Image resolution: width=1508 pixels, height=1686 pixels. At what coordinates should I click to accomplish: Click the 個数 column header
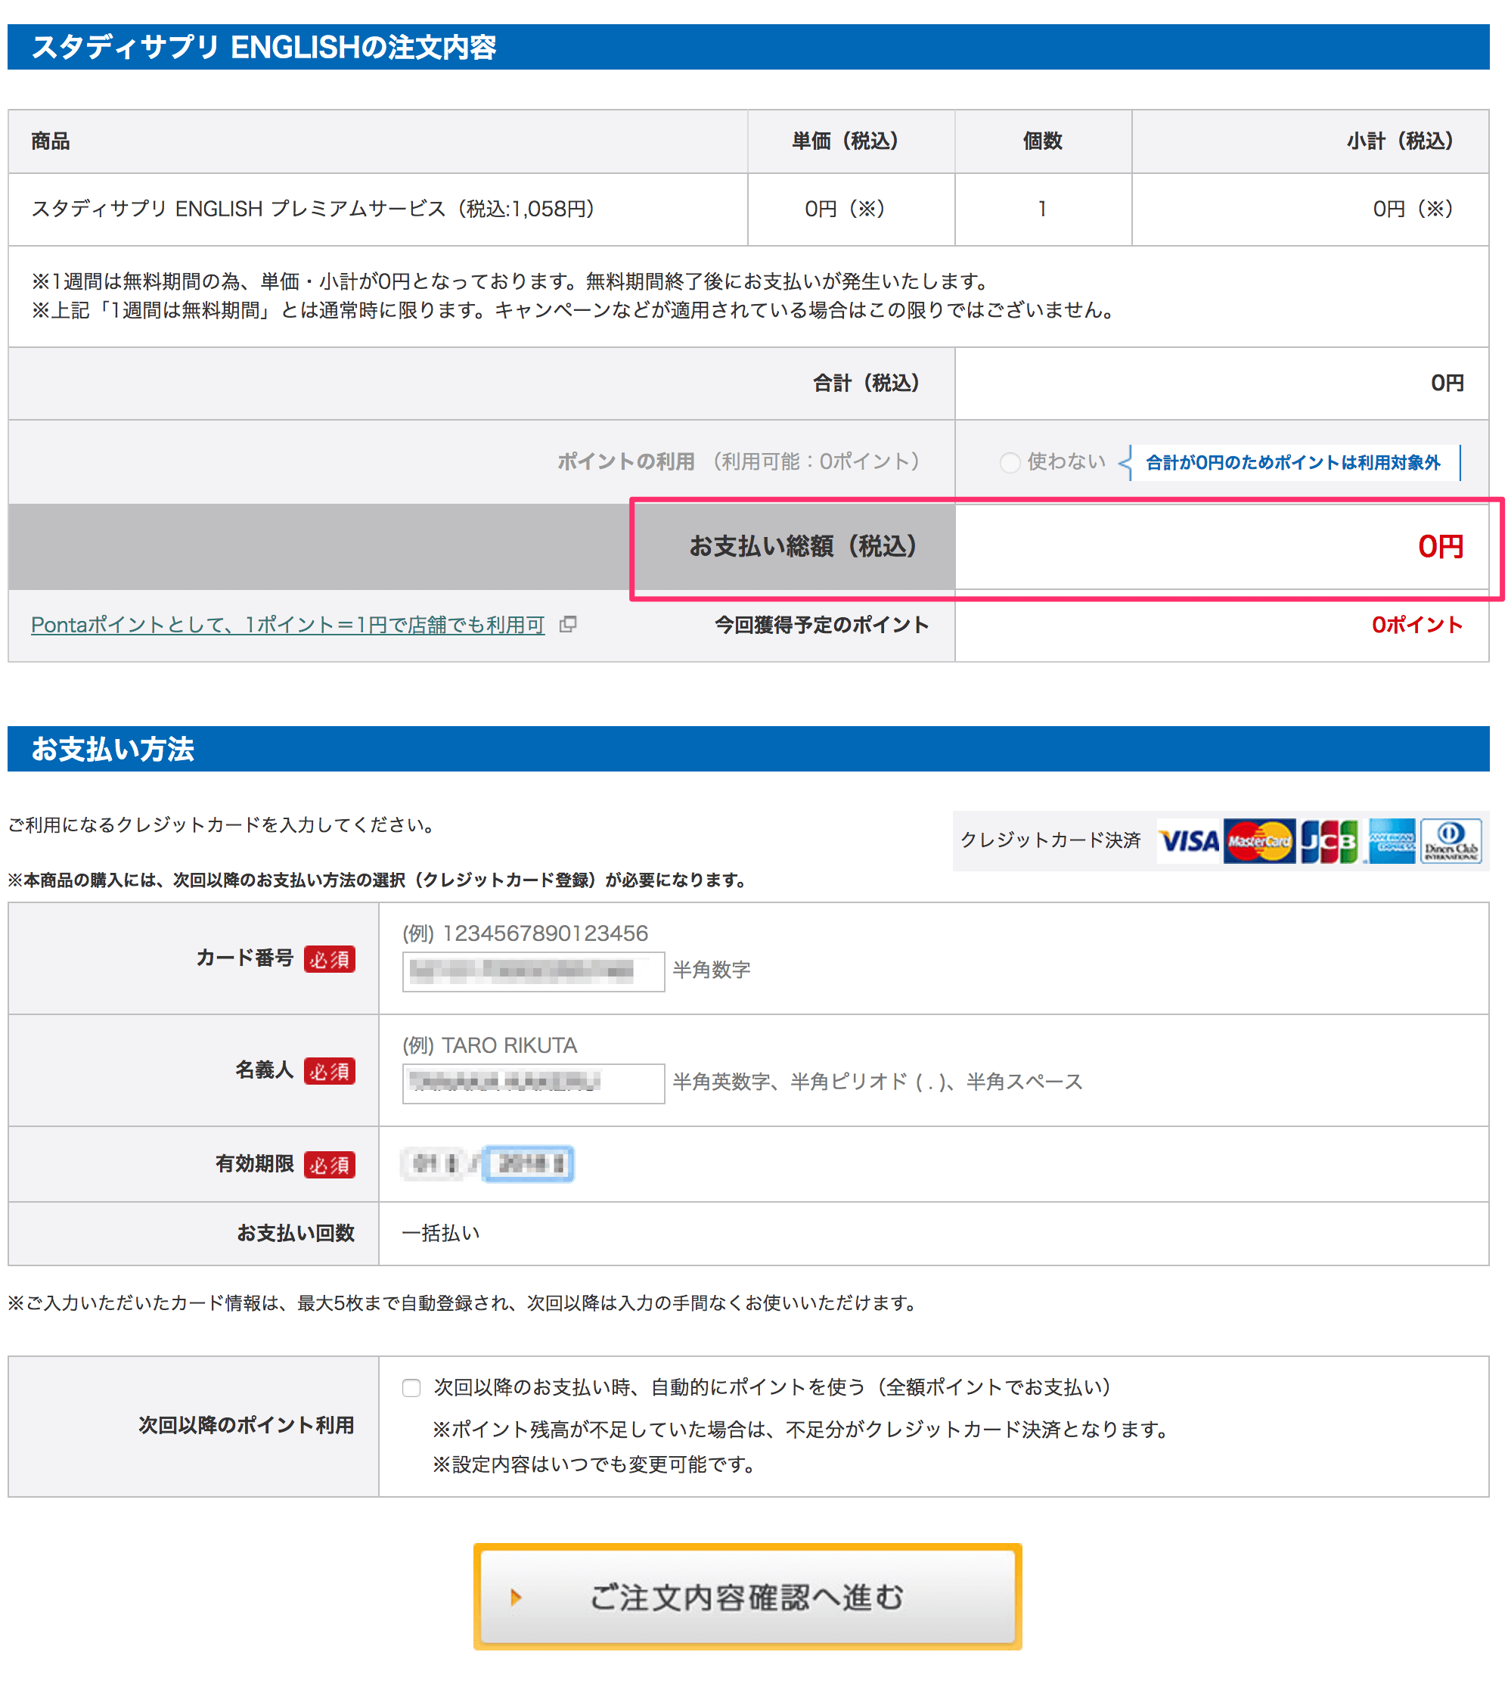(x=1042, y=141)
